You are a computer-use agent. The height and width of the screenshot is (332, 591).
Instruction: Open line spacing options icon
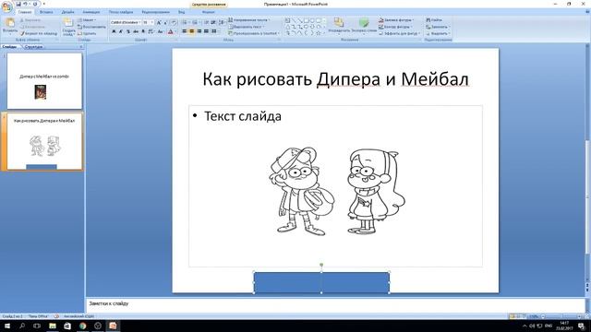(222, 22)
